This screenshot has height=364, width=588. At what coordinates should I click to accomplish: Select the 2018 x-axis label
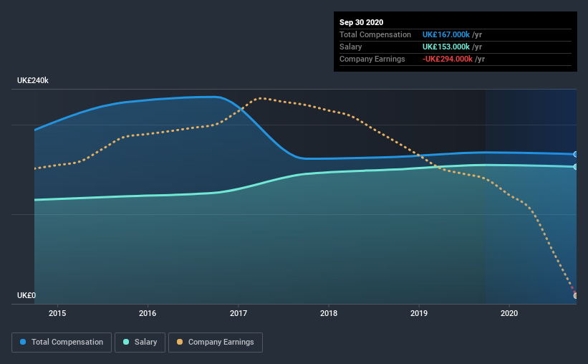click(329, 313)
